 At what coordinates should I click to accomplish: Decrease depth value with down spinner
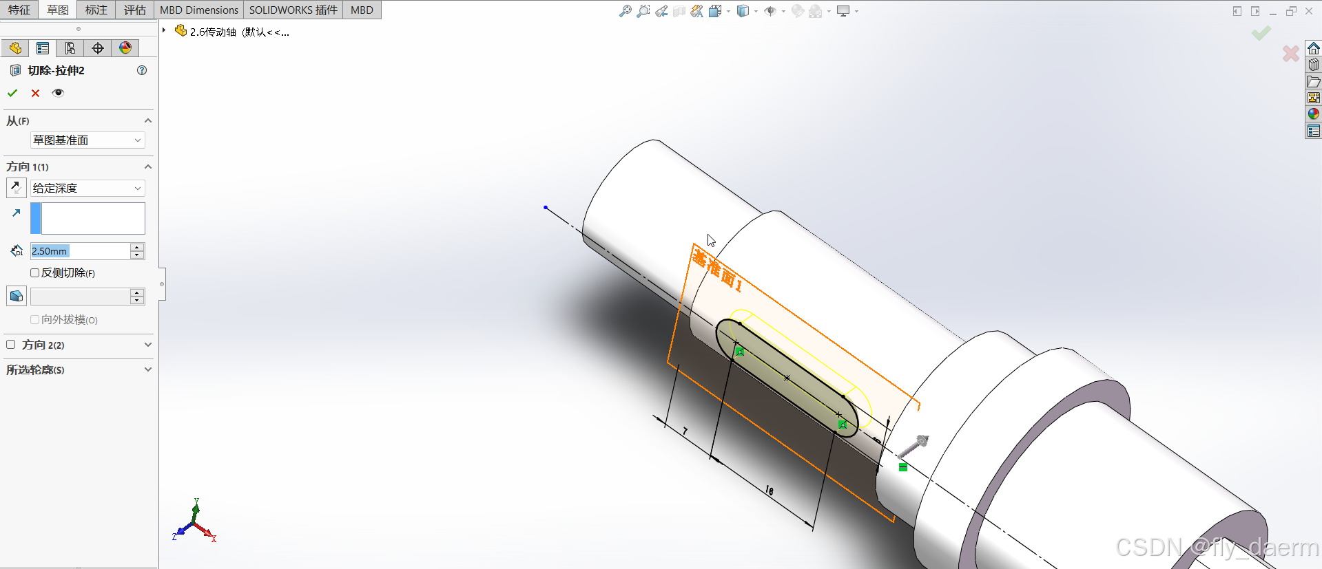(x=137, y=255)
